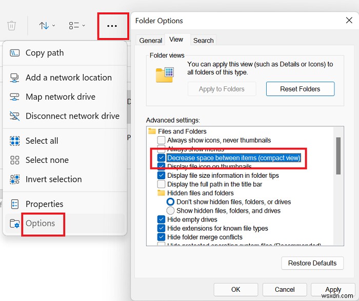Choose Add a network location
359x301 pixels.
point(65,78)
